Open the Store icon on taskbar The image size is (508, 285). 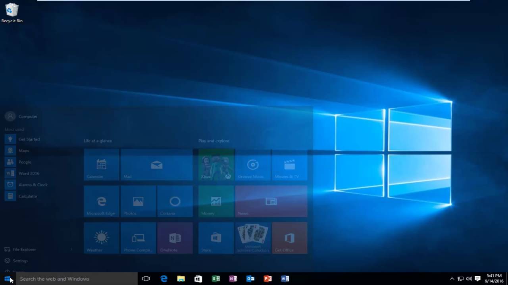coord(198,279)
